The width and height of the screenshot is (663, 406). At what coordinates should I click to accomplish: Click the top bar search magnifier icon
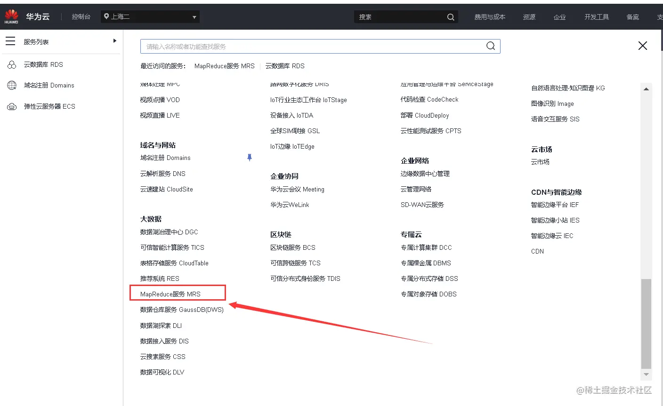[x=451, y=17]
